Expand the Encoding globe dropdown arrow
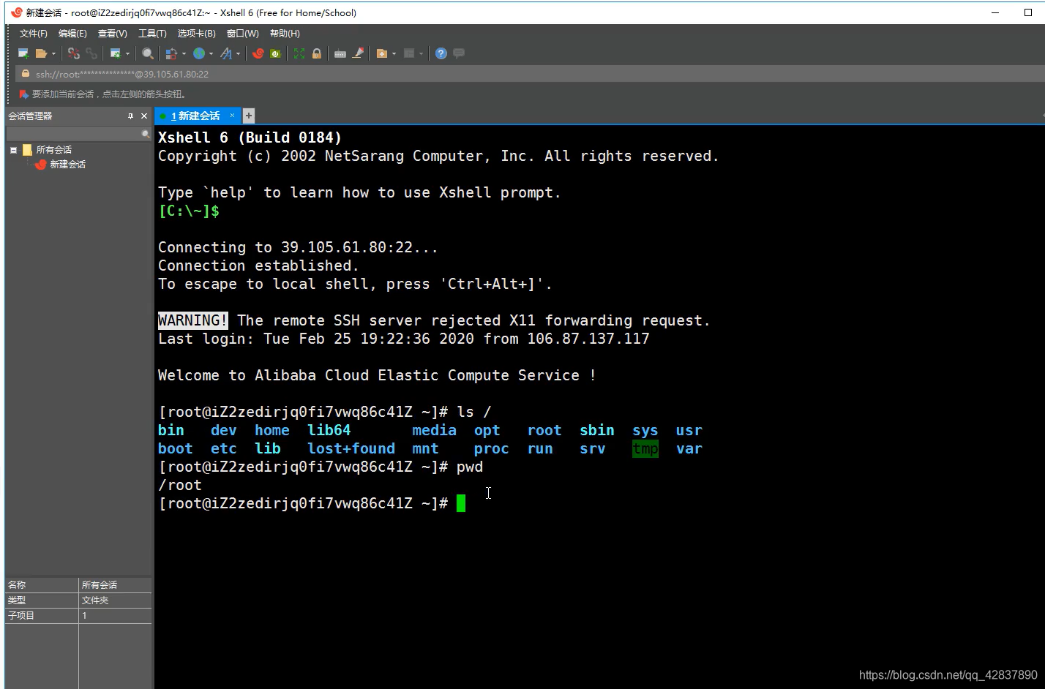 (x=211, y=53)
